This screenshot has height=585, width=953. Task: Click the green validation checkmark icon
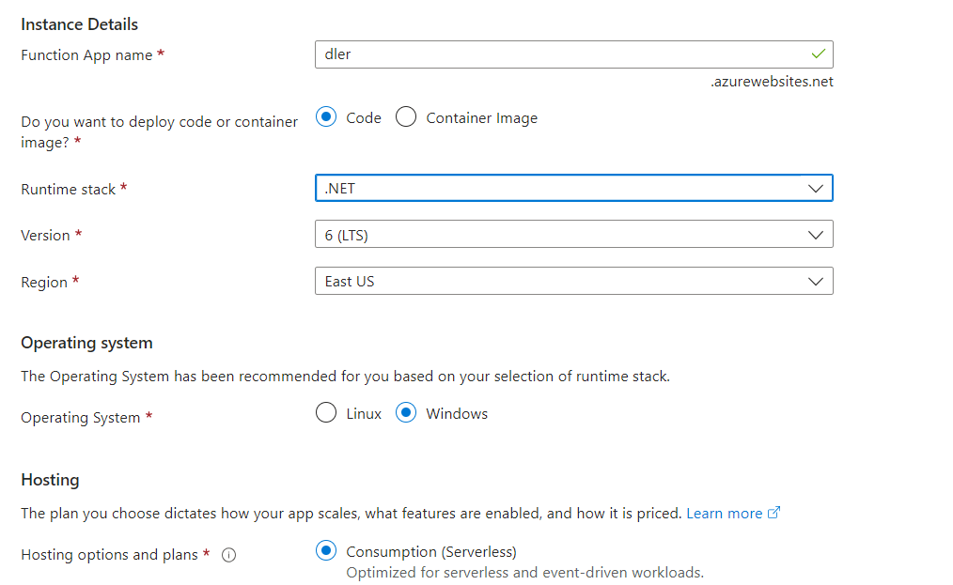[x=818, y=54]
